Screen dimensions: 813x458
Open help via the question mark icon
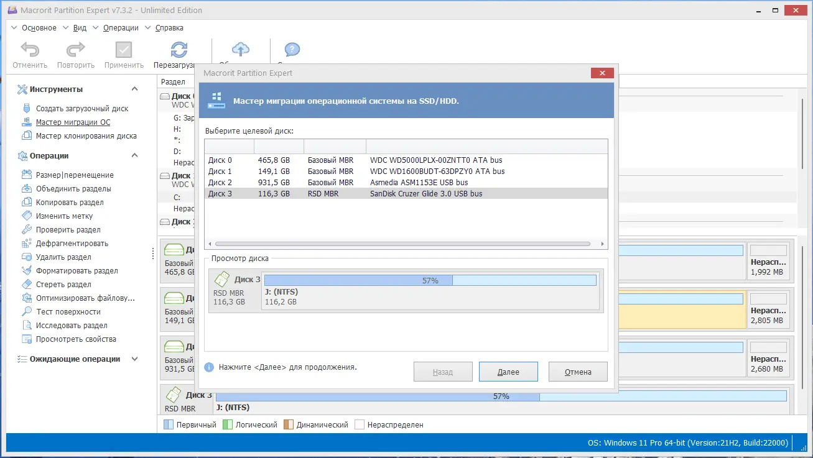[x=292, y=50]
